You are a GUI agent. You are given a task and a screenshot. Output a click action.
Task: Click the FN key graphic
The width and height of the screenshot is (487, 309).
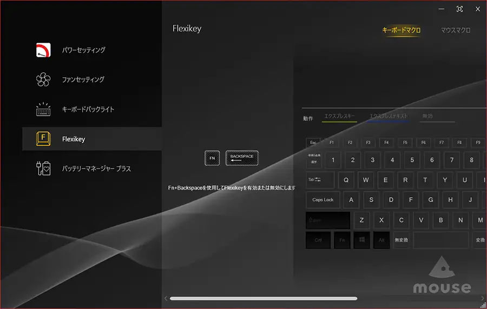[212, 158]
